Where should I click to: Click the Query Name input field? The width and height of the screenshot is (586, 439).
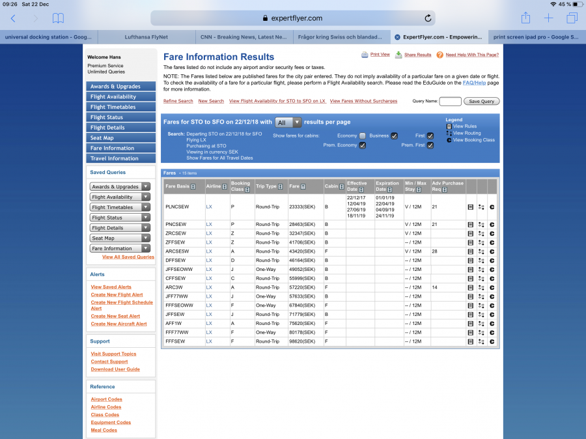(x=450, y=102)
